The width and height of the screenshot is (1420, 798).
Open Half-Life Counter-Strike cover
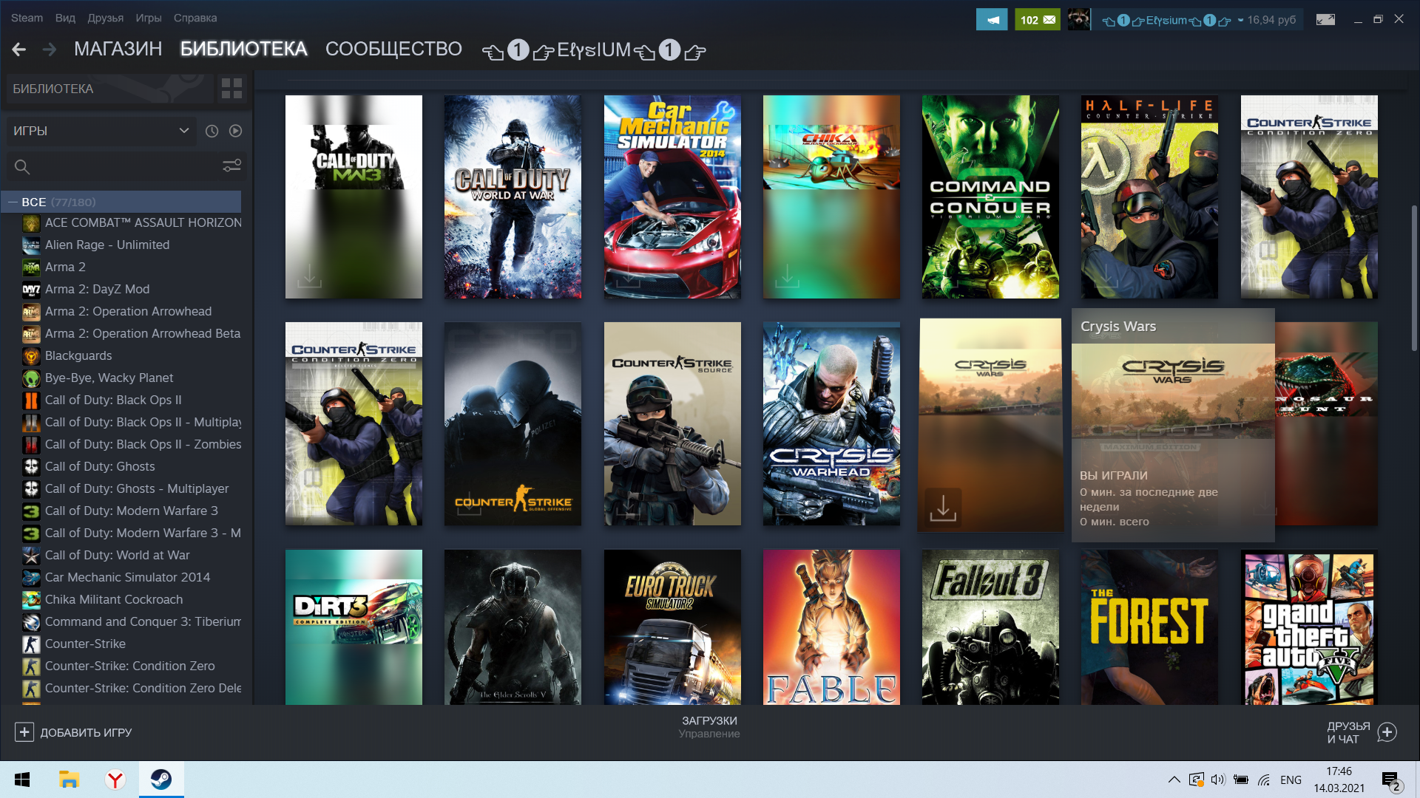(1149, 197)
